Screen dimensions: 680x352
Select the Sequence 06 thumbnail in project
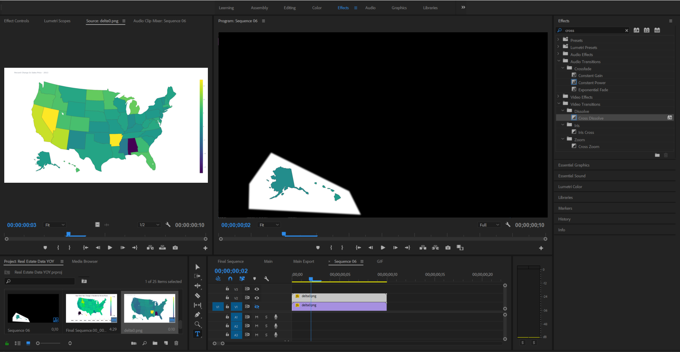coord(33,308)
